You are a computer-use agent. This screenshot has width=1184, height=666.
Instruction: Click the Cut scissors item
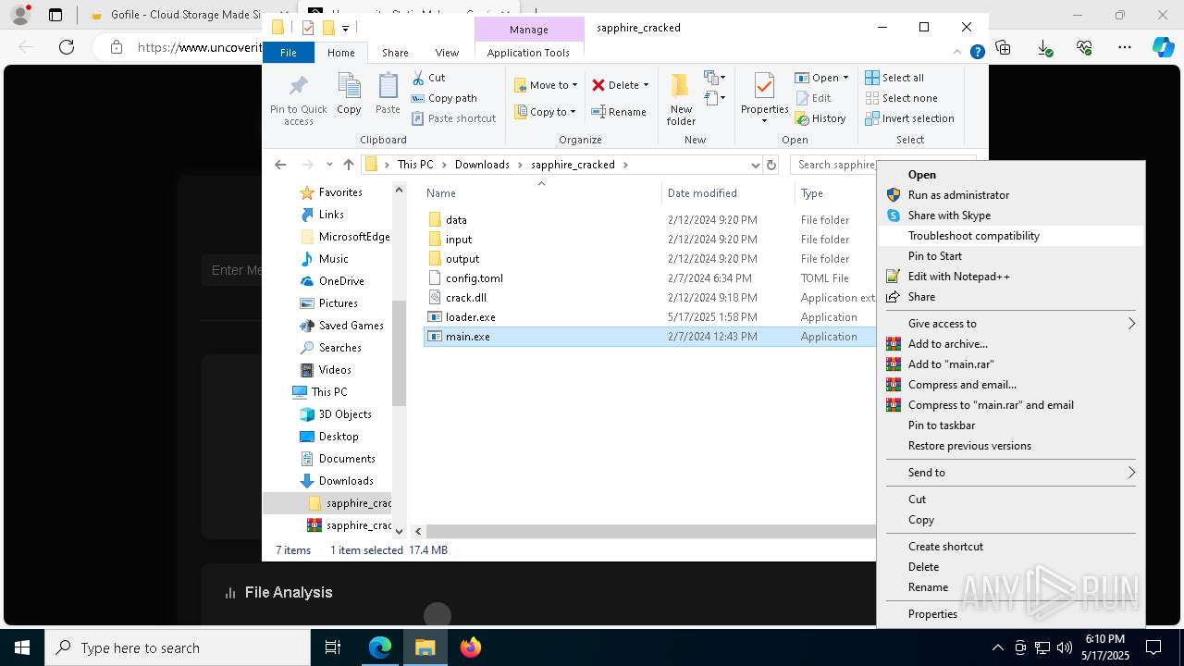[428, 78]
